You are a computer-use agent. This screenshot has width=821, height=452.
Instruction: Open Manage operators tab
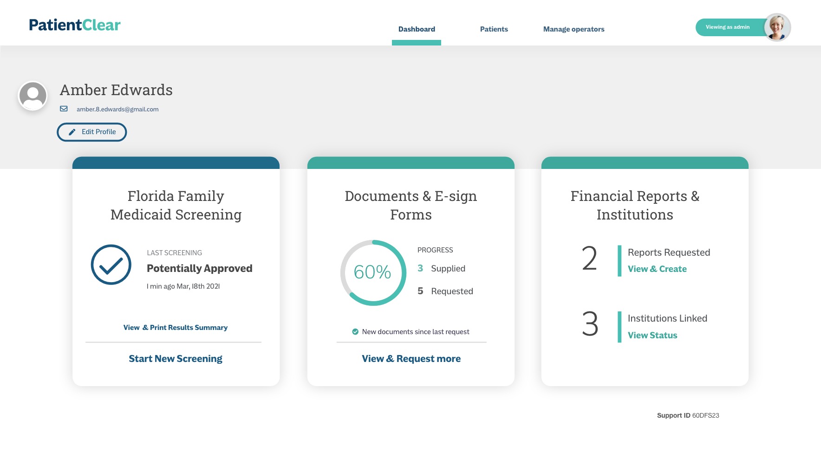tap(573, 29)
